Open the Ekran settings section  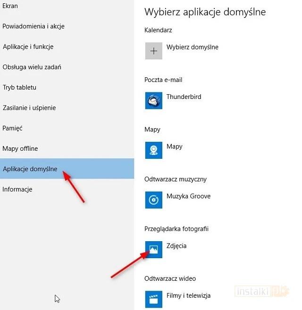(x=11, y=6)
